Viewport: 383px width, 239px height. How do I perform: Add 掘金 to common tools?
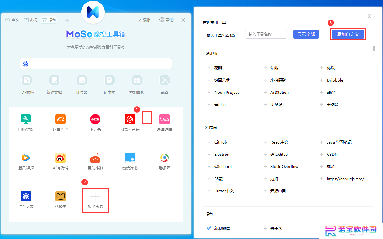click(321, 167)
